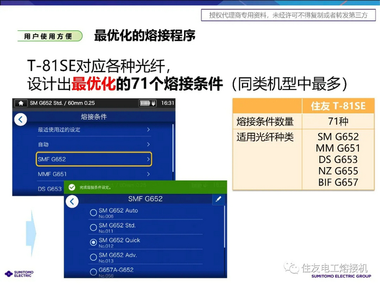Screen dimensions: 380x285
Task: Click the 16:31 clock display
Action: [x=167, y=103]
